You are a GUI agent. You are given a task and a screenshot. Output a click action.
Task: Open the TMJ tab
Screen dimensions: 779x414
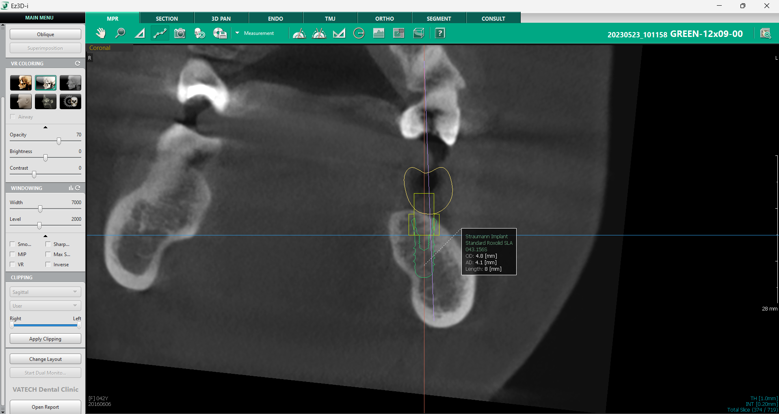[x=330, y=19]
